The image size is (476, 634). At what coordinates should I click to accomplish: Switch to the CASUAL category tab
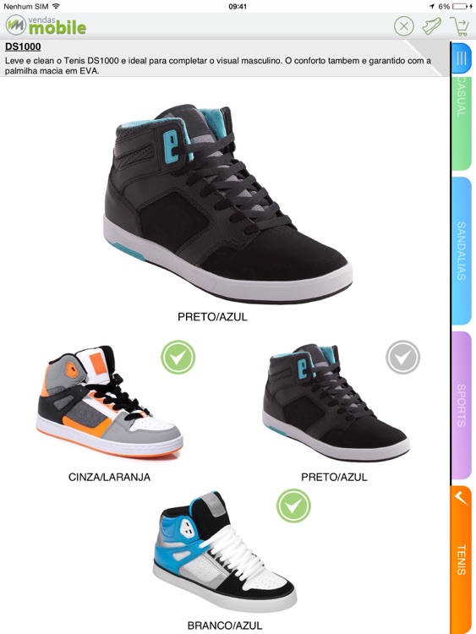click(x=461, y=121)
